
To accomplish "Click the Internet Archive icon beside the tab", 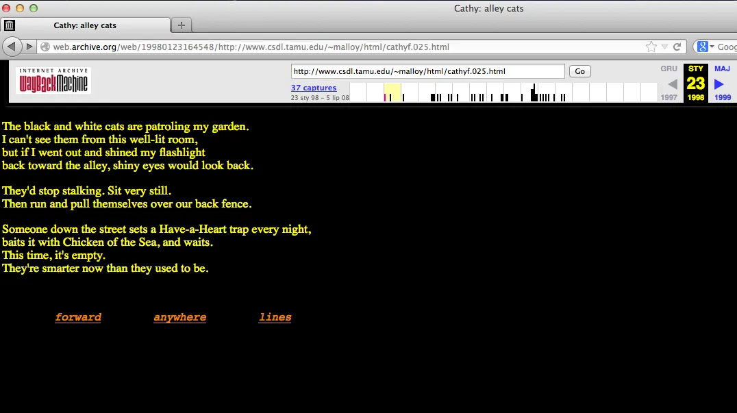I will point(9,25).
